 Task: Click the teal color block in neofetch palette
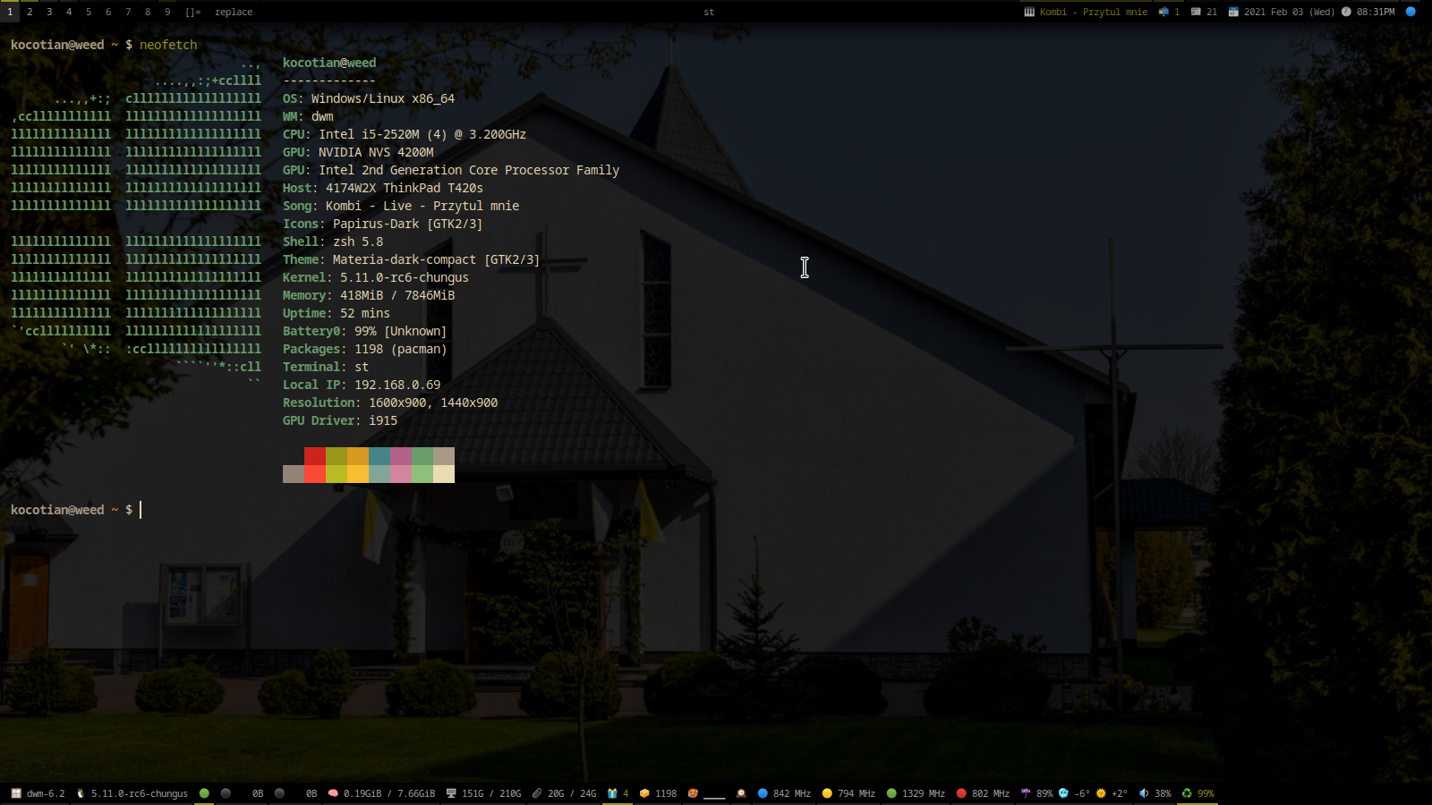(379, 456)
